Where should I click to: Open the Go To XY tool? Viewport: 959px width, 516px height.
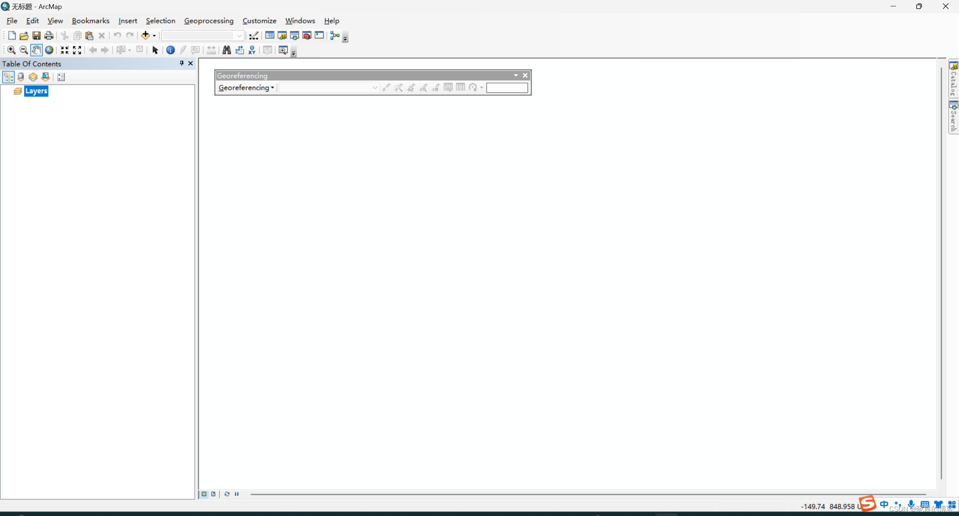click(252, 50)
